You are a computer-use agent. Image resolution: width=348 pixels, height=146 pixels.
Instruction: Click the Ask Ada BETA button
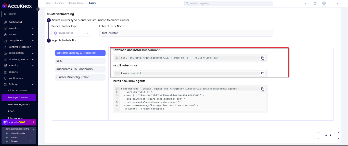click(x=19, y=122)
